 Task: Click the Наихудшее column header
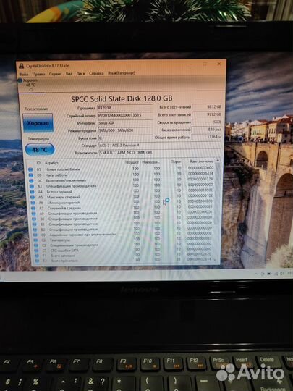click(x=150, y=162)
